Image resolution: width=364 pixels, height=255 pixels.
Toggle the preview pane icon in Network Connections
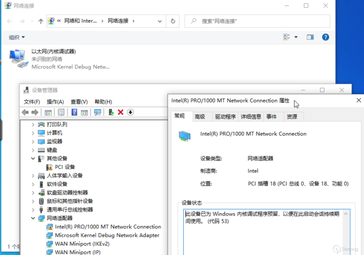pyautogui.click(x=310, y=37)
